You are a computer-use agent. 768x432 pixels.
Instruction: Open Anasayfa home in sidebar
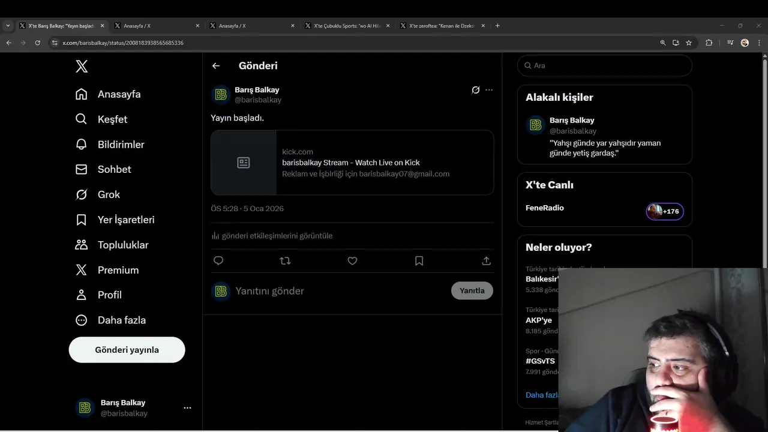(108, 94)
